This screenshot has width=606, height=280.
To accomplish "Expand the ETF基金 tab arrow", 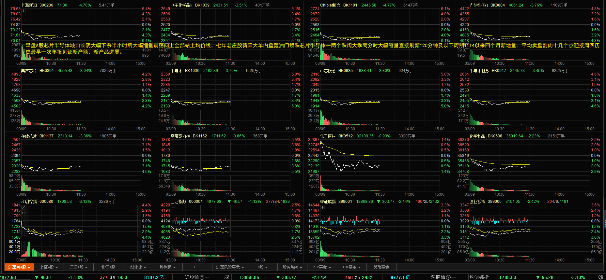I will 330,267.
